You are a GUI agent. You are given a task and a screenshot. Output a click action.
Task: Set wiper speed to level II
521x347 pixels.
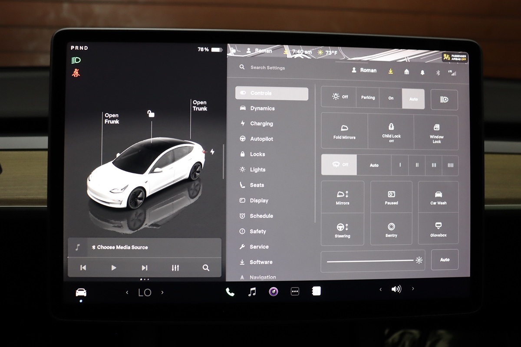[417, 165]
